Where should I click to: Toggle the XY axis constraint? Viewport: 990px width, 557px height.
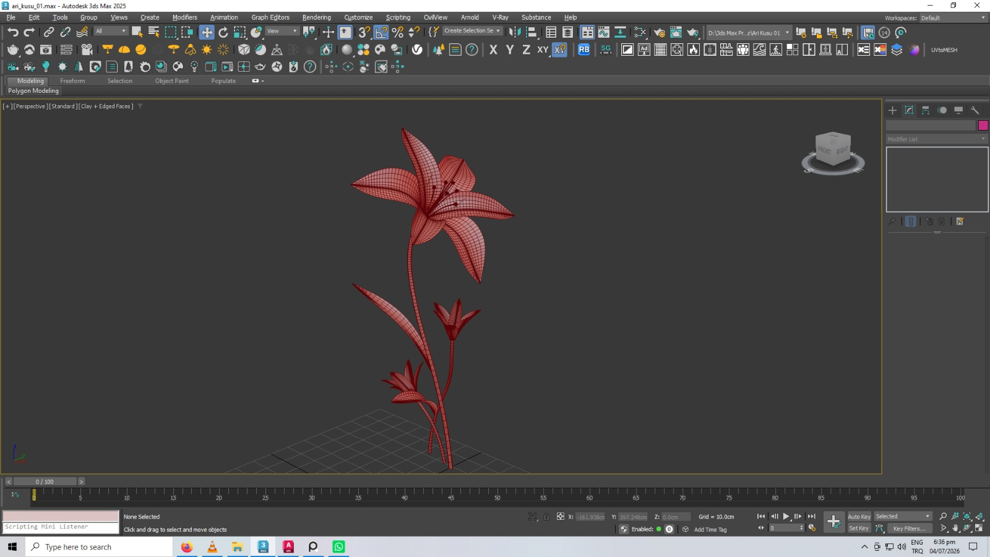(543, 50)
